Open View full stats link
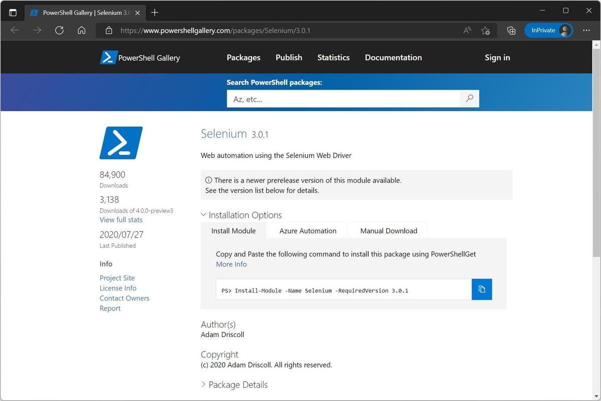This screenshot has width=601, height=401. [x=121, y=220]
